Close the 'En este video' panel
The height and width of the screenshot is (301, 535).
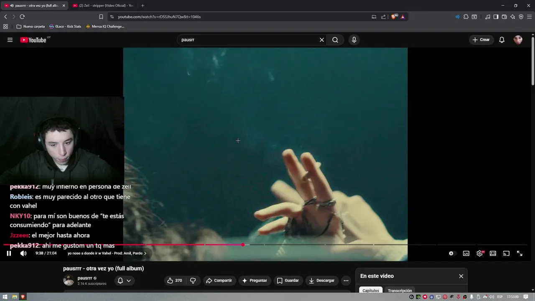(x=461, y=276)
